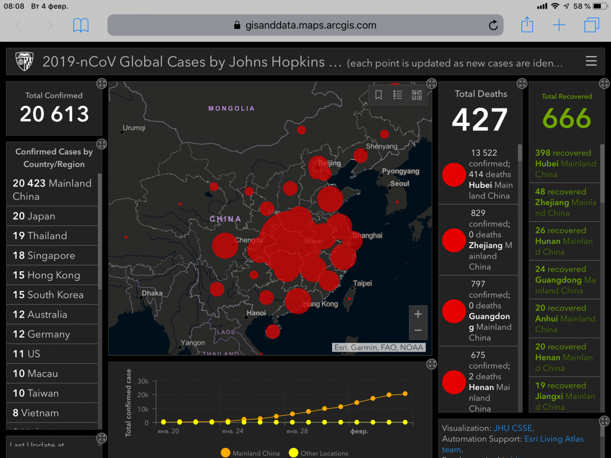Select 18 Singapore row
The height and width of the screenshot is (458, 611).
[52, 255]
